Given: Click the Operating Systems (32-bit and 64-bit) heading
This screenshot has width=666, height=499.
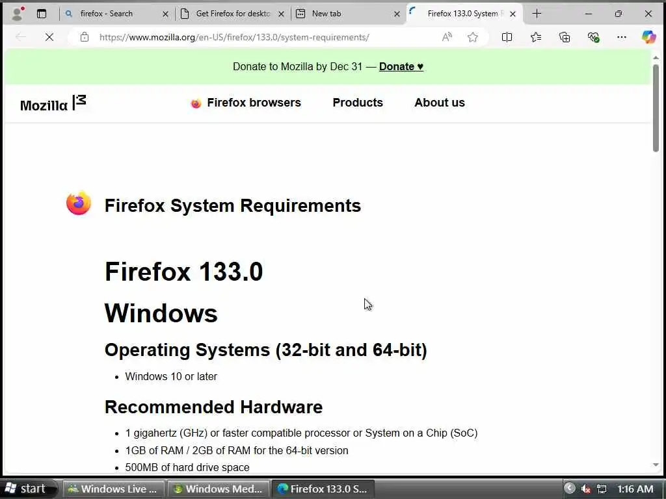Looking at the screenshot, I should pyautogui.click(x=266, y=350).
